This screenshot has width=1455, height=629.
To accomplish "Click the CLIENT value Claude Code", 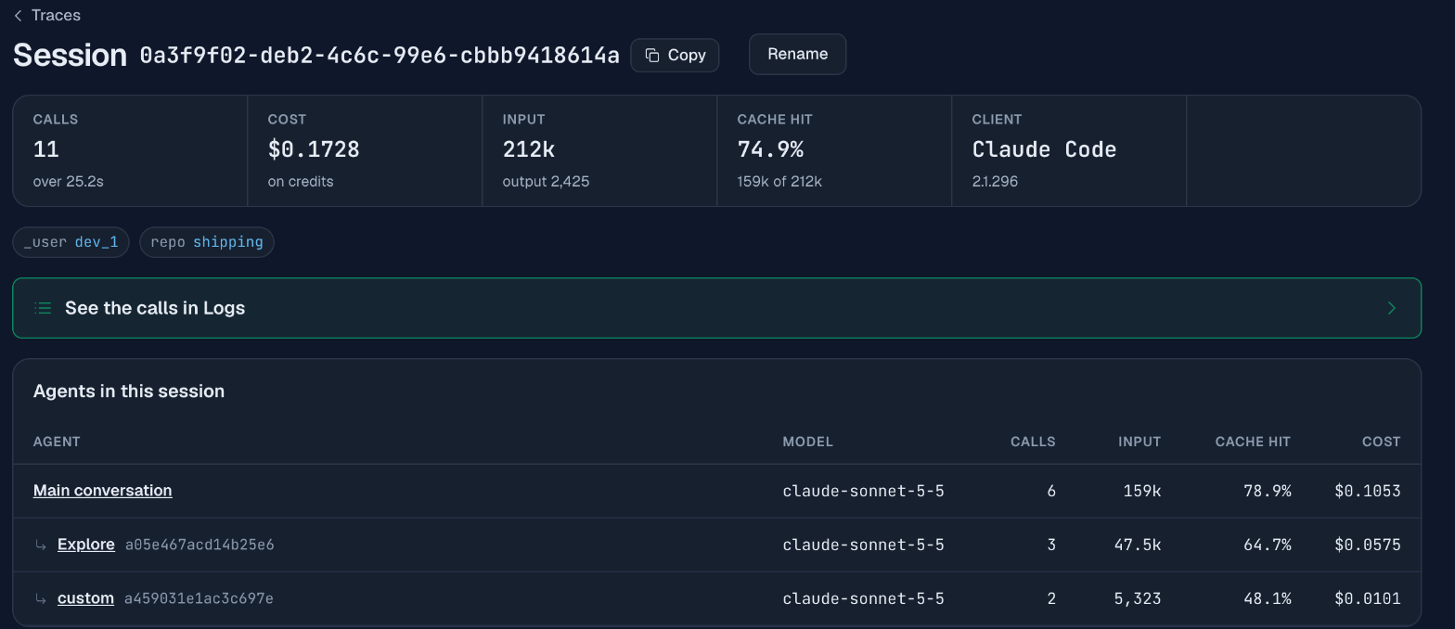I will 1044,149.
